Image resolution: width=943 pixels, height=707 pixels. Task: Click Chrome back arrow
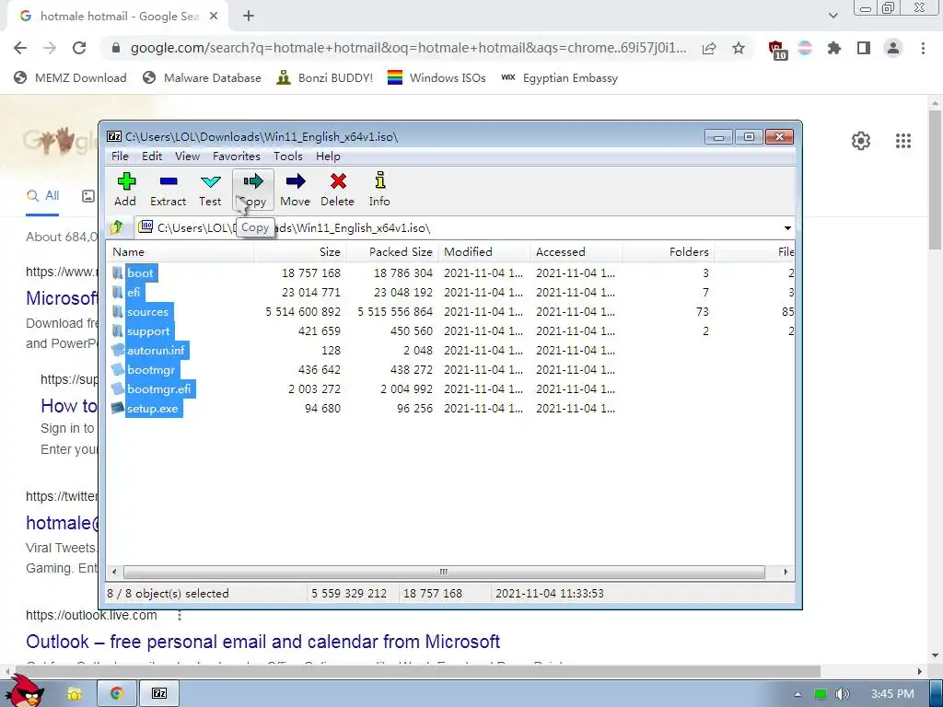20,48
